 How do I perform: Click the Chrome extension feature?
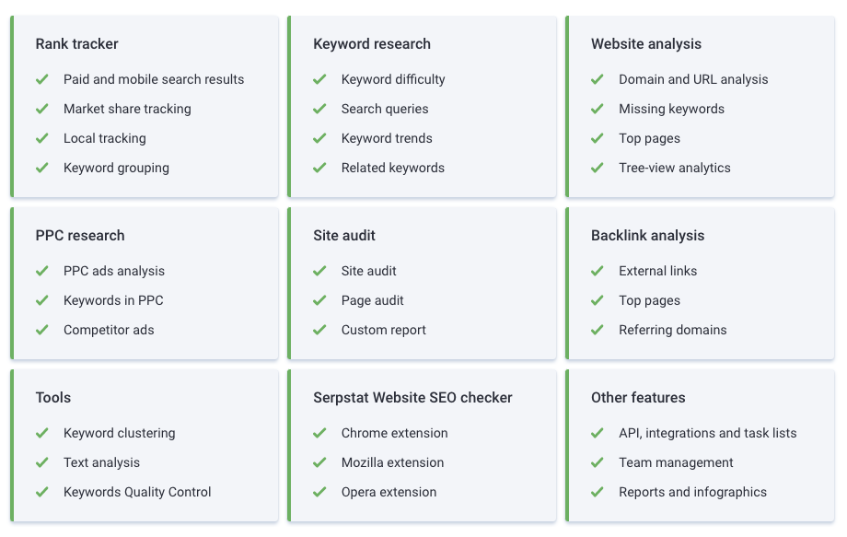[394, 433]
